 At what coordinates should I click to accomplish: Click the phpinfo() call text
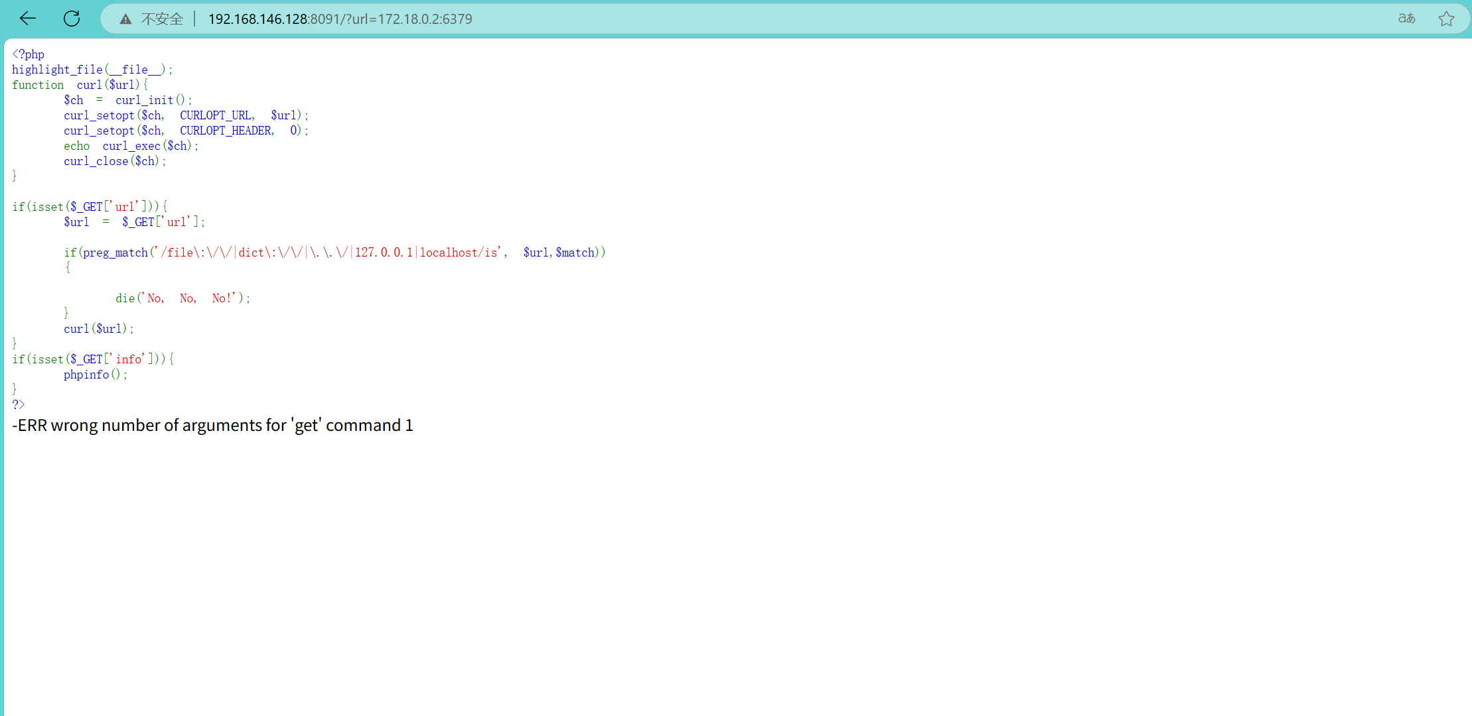coord(95,375)
